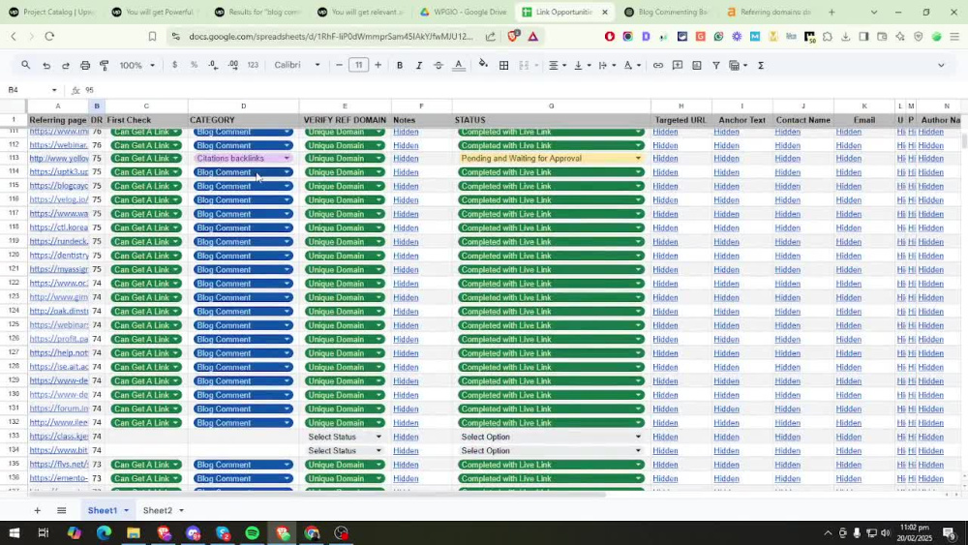
Task: Undo the last action
Action: pyautogui.click(x=46, y=65)
